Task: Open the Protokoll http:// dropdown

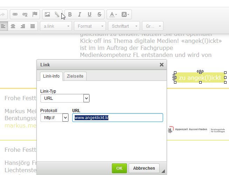Action: coord(54,117)
